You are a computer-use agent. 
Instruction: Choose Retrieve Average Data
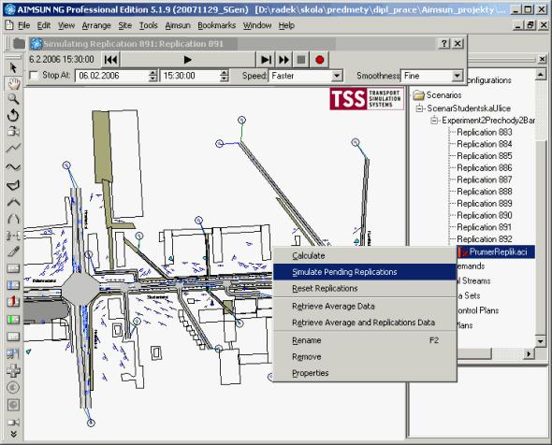pyautogui.click(x=365, y=307)
